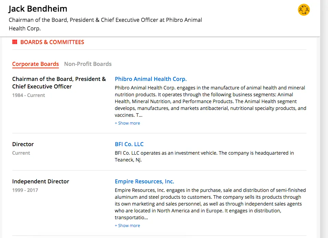328x238 pixels.
Task: Click the yellow connections icon at top right
Action: pyautogui.click(x=304, y=10)
